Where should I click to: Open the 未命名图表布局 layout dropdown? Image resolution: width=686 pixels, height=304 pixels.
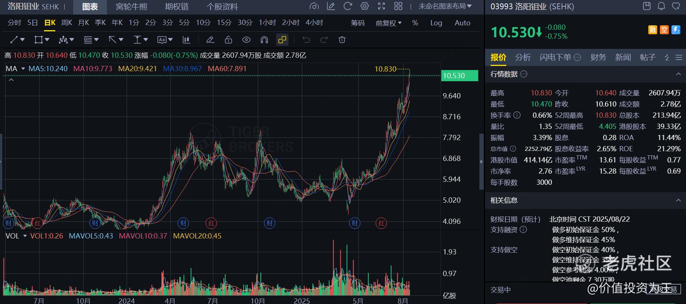(445, 6)
